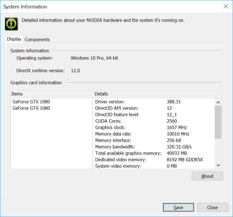Click the Memory bandwidth value 320.32 GB/s
This screenshot has height=217, width=233.
click(x=179, y=147)
